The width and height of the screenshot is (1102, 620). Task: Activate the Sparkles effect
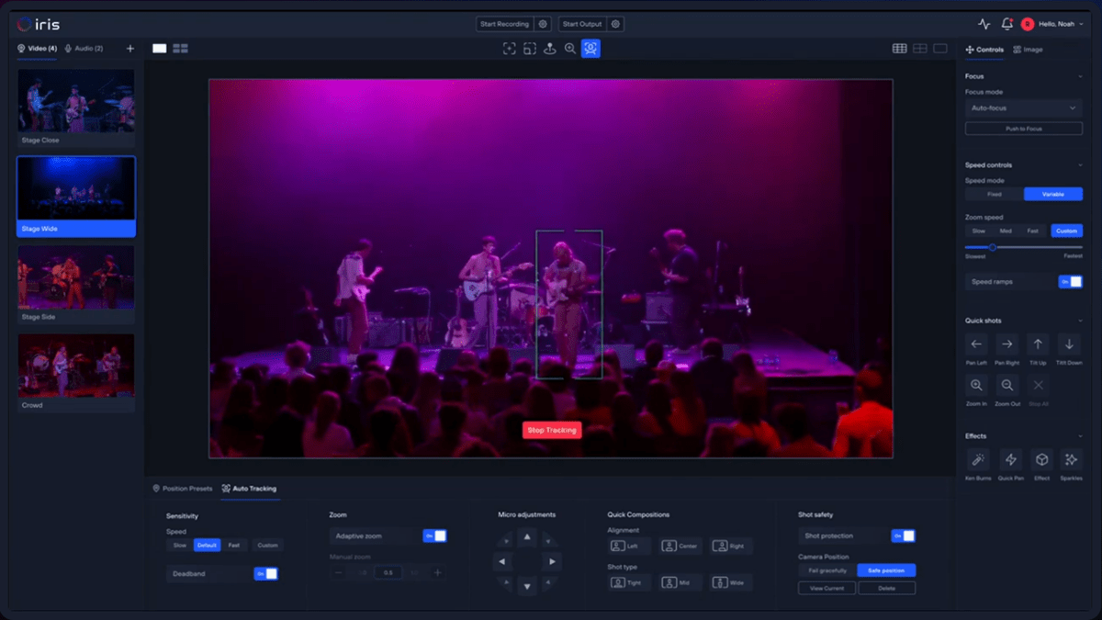(x=1071, y=461)
